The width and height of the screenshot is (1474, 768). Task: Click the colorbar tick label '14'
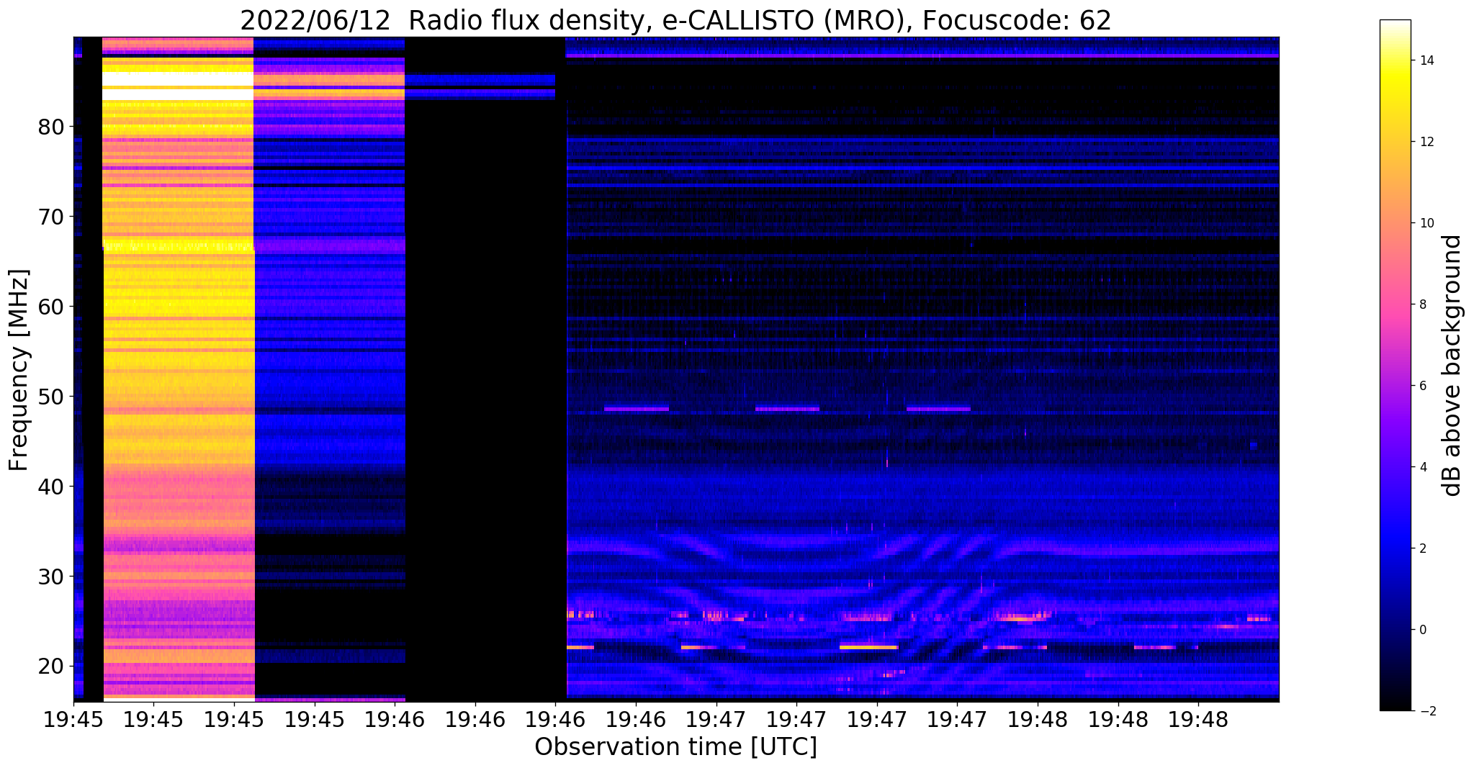(x=1426, y=60)
